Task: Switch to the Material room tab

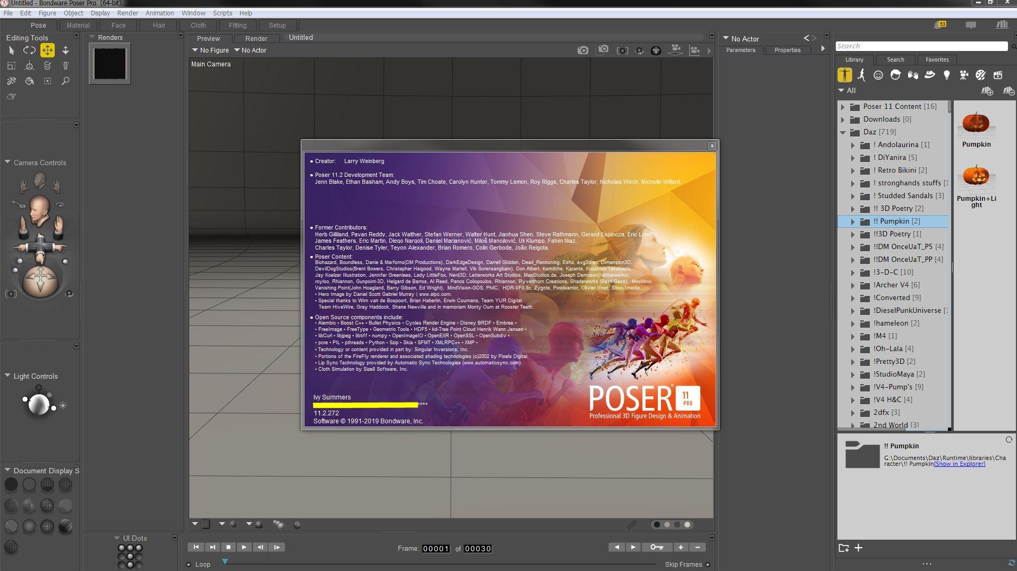Action: 78,25
